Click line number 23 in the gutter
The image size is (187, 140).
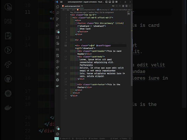pyautogui.click(x=65, y=99)
